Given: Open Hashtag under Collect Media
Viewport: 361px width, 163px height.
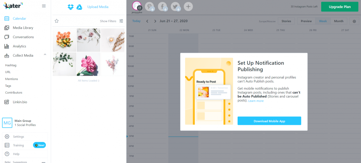Looking at the screenshot, I should (x=11, y=65).
